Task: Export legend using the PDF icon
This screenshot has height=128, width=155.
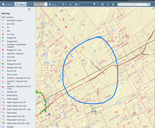Action: (29, 9)
